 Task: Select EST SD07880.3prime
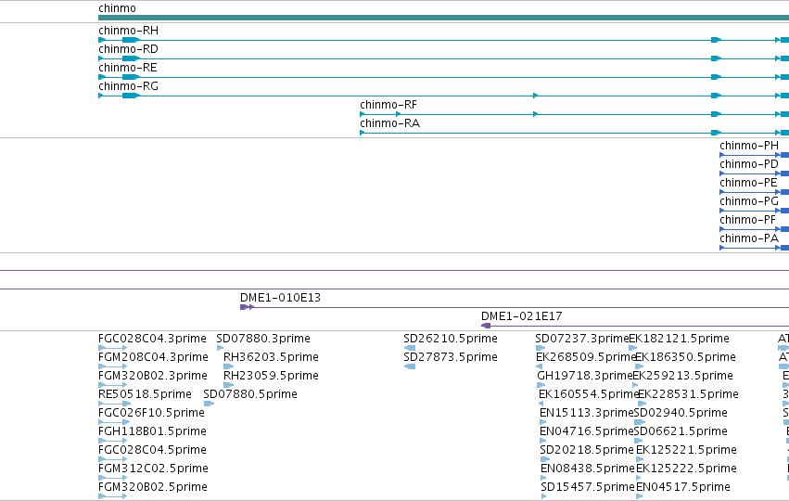point(263,339)
